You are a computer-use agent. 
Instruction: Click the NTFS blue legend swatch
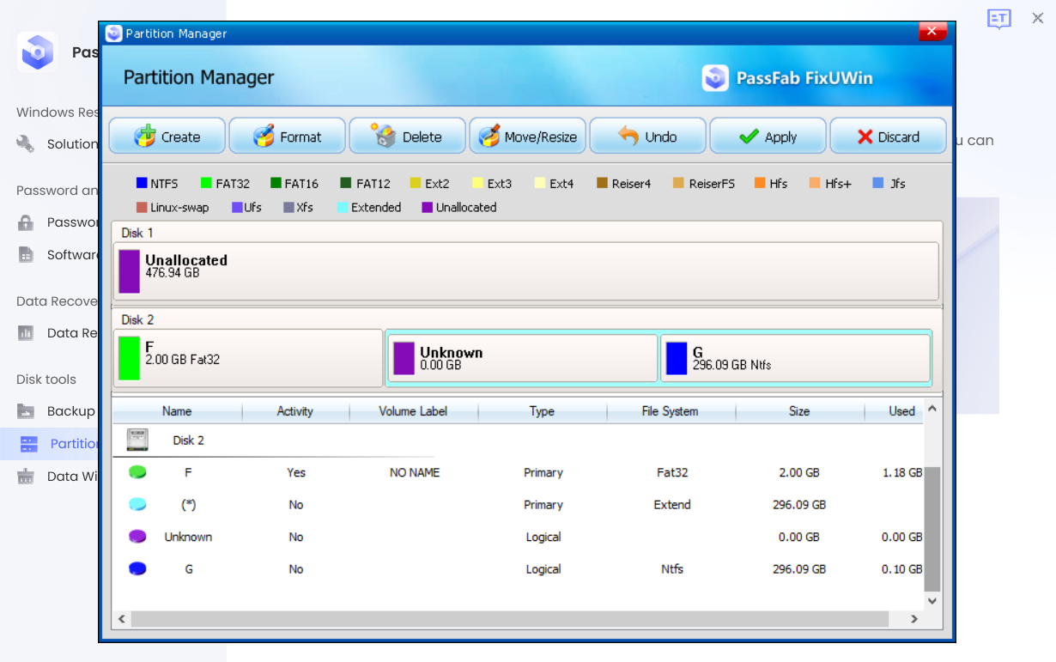click(142, 183)
